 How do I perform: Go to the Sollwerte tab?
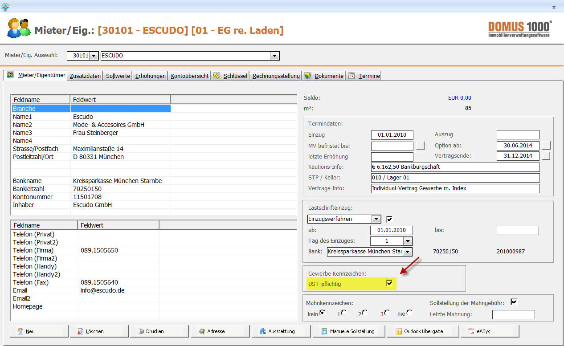pyautogui.click(x=118, y=76)
